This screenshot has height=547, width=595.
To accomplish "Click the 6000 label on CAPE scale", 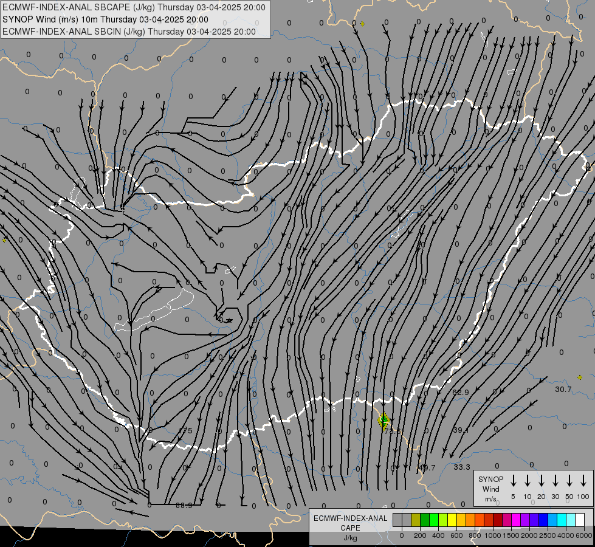I will (x=583, y=535).
